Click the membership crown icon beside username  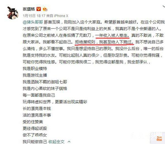pos(45,9)
